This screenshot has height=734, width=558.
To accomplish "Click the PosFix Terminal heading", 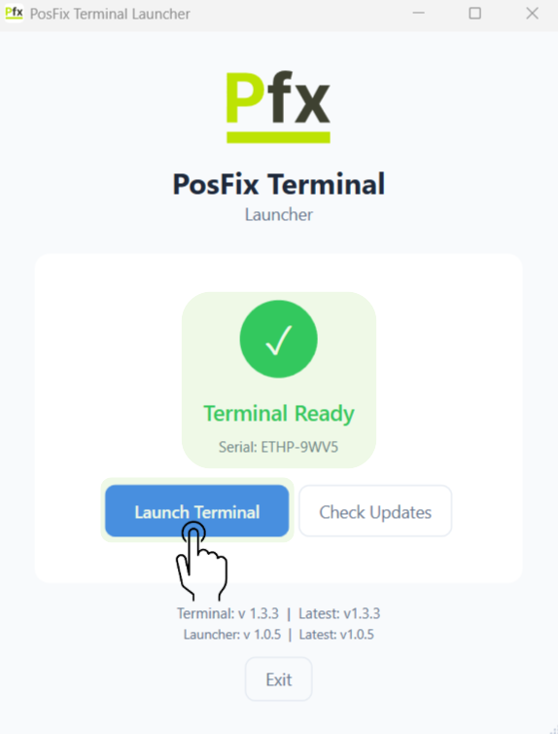I will click(x=279, y=183).
